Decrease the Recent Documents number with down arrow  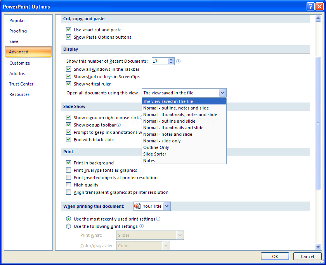click(171, 63)
